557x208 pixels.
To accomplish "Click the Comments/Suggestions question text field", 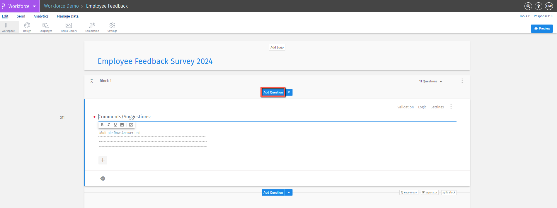I will coord(277,117).
